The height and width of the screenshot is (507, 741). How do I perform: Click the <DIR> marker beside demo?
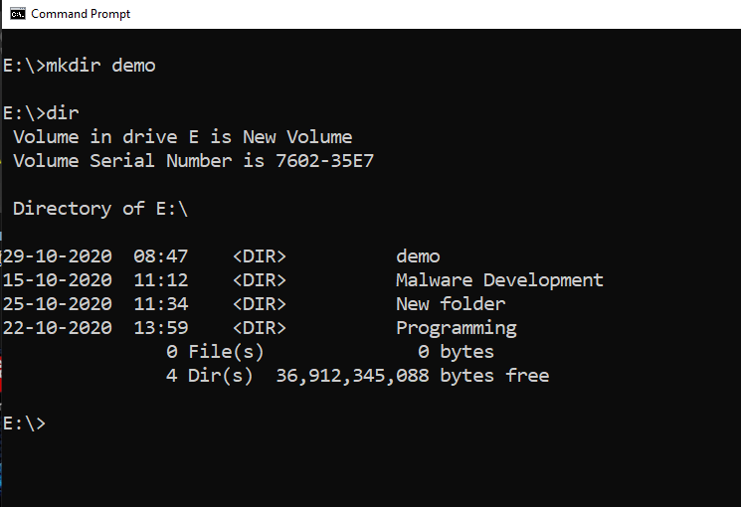click(x=260, y=256)
